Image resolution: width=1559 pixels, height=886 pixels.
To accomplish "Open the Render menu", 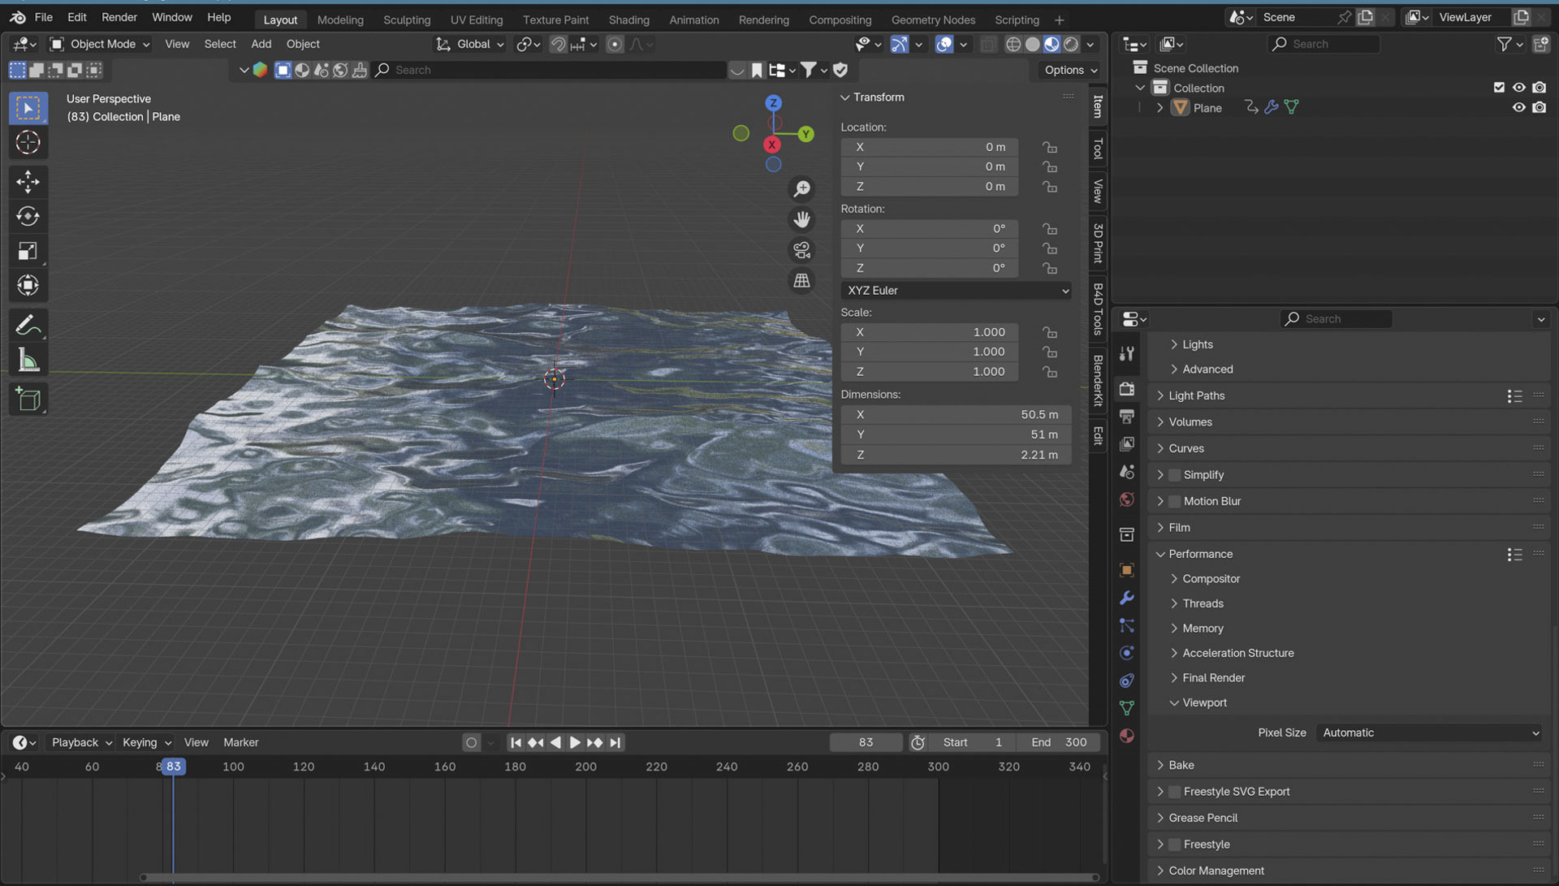I will tap(119, 17).
